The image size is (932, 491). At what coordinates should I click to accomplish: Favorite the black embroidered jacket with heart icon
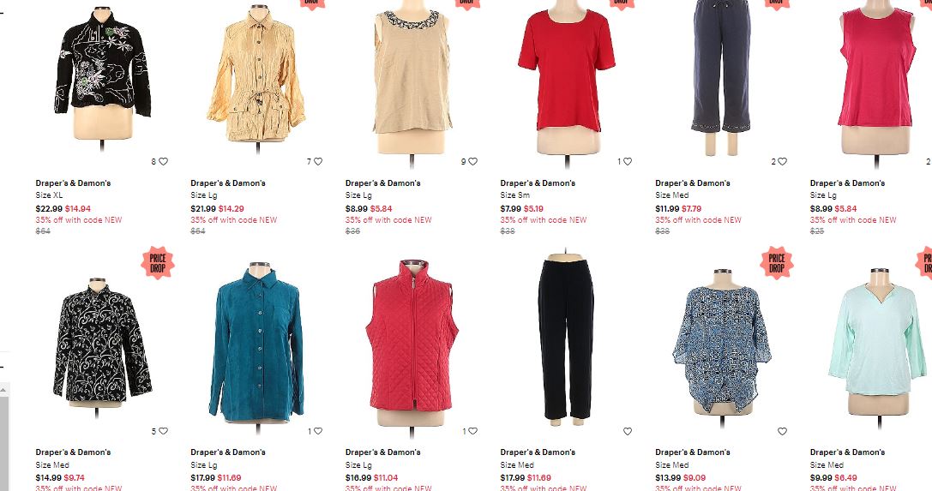click(163, 161)
